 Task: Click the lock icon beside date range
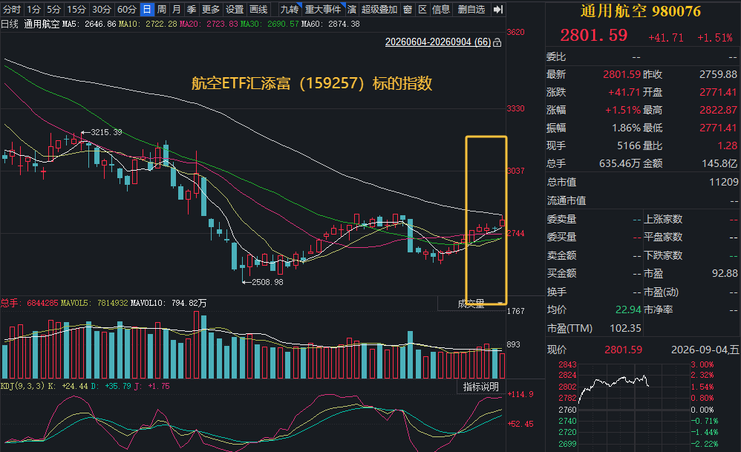pos(497,42)
